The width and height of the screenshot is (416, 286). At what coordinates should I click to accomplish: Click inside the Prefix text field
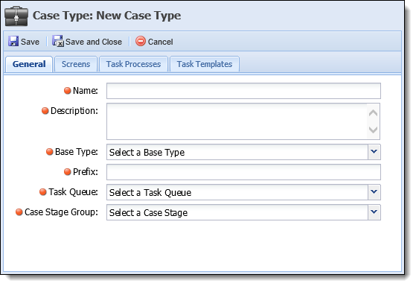click(x=243, y=172)
